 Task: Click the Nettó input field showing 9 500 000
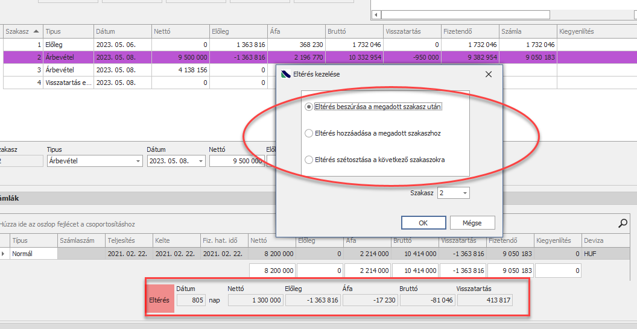click(x=236, y=161)
